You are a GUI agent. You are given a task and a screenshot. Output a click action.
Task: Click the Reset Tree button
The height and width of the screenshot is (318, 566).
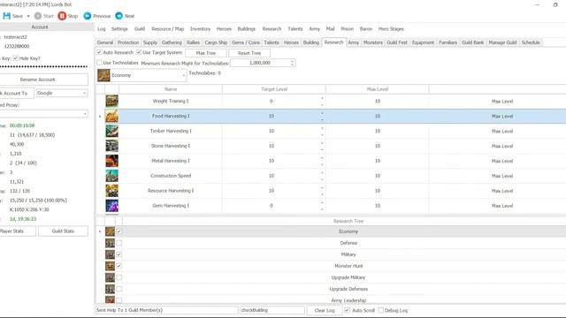(249, 53)
